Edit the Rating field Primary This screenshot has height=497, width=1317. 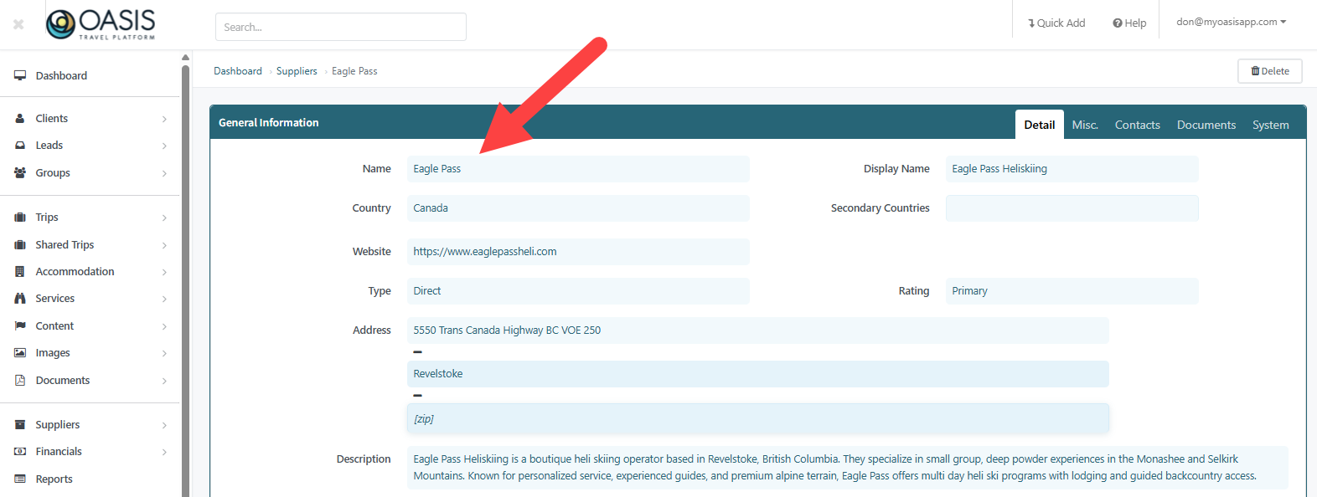pos(1072,291)
